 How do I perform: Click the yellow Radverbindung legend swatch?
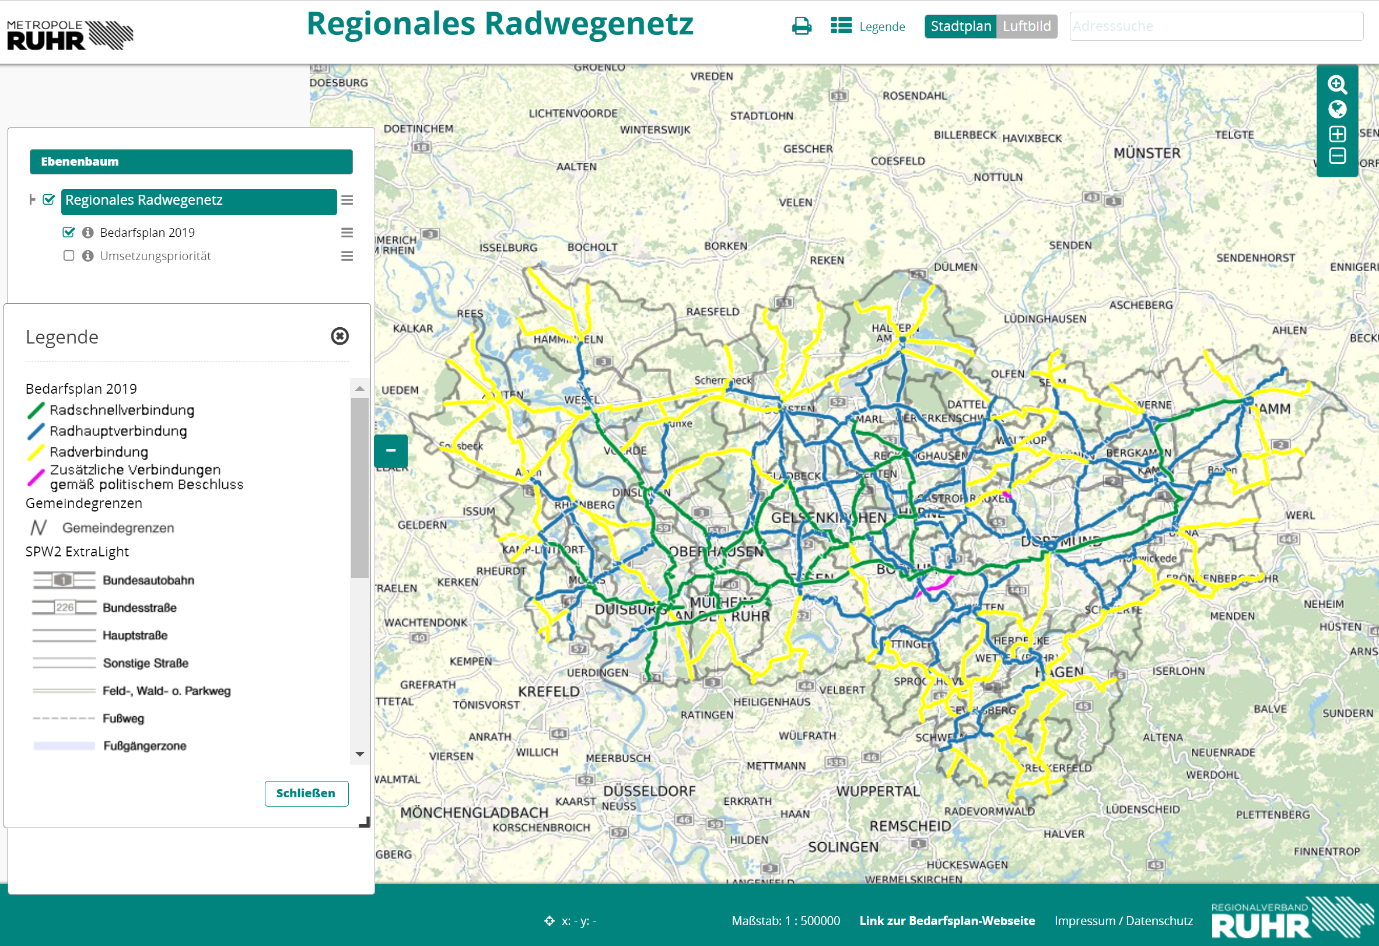point(36,452)
